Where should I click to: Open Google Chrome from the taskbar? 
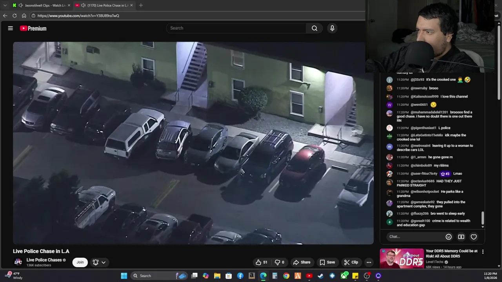(286, 276)
